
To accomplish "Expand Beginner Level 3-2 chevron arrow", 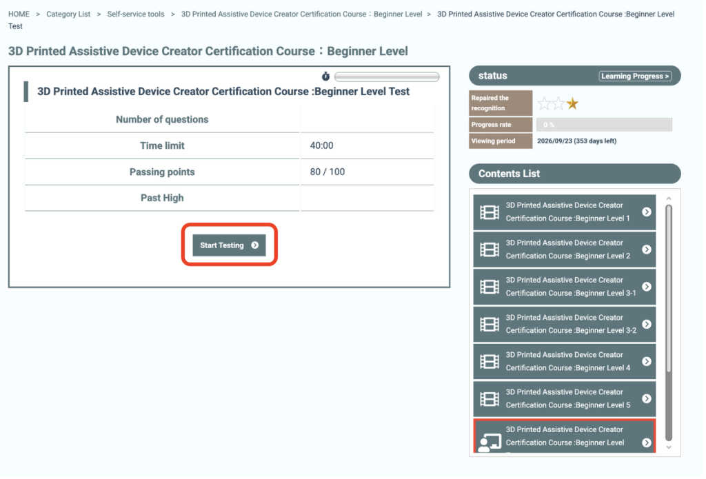I will (647, 324).
